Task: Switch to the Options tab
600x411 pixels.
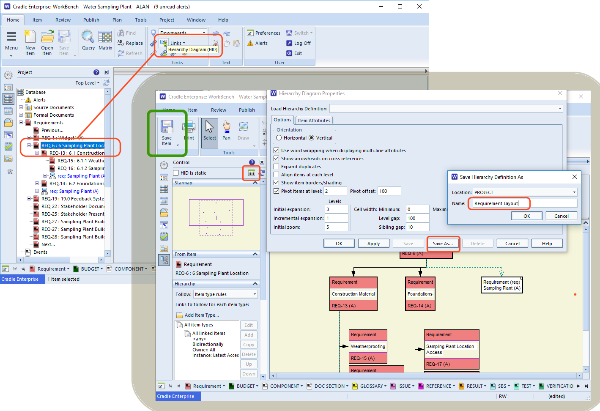Action: 282,120
